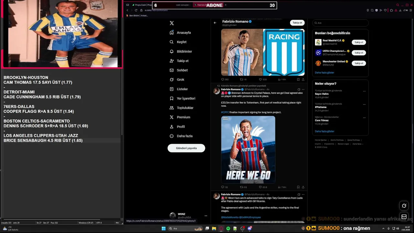
Task: Follow Fabrizio Romano with header Takip et
Action: (x=297, y=23)
